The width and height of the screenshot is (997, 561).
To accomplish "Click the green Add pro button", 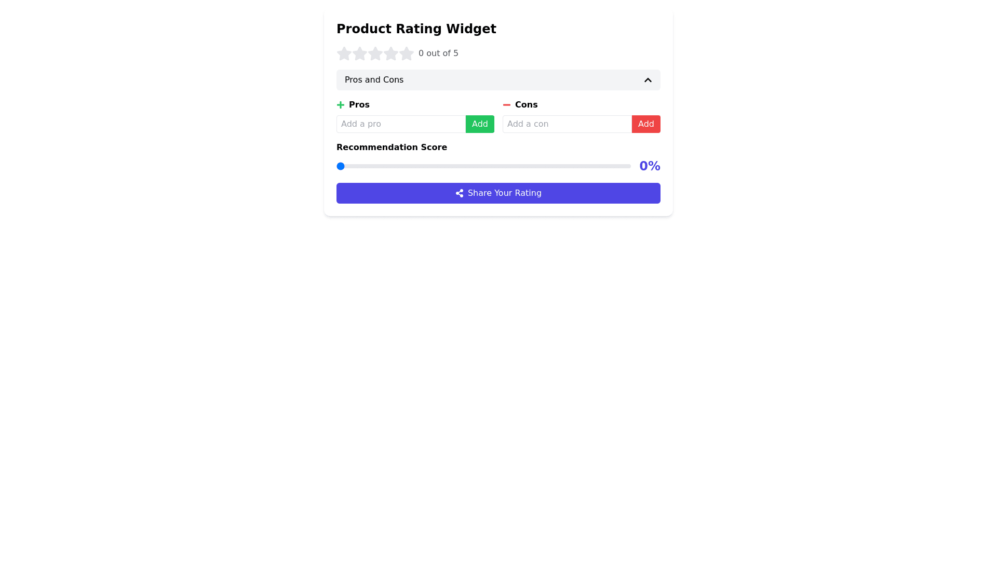I will (479, 124).
